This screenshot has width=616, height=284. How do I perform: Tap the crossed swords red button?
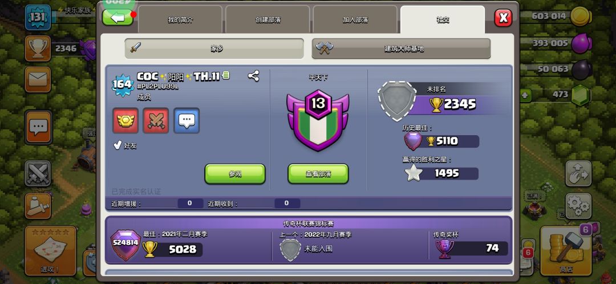[x=156, y=120]
